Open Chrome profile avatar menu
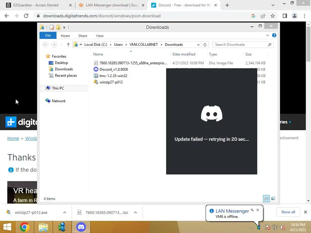This screenshot has width=311, height=233. pyautogui.click(x=295, y=16)
